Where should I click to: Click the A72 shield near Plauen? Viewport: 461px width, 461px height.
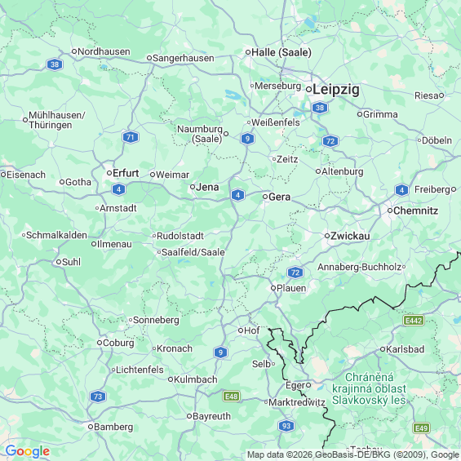[x=295, y=273]
